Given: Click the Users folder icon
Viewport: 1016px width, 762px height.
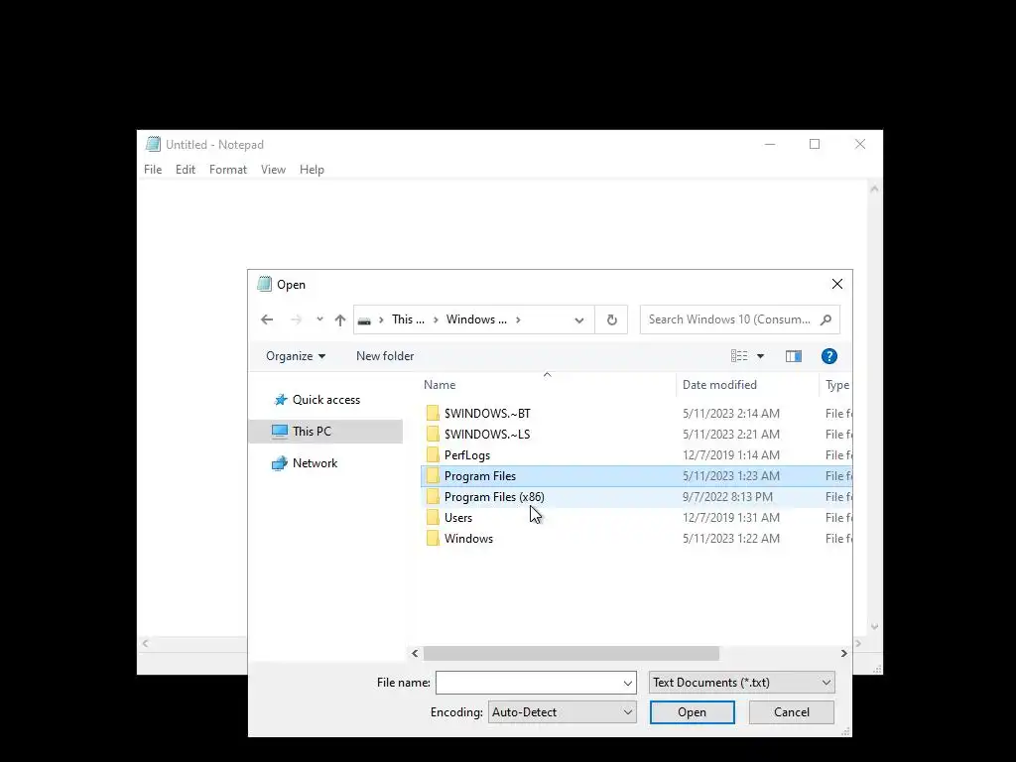Looking at the screenshot, I should 433,518.
